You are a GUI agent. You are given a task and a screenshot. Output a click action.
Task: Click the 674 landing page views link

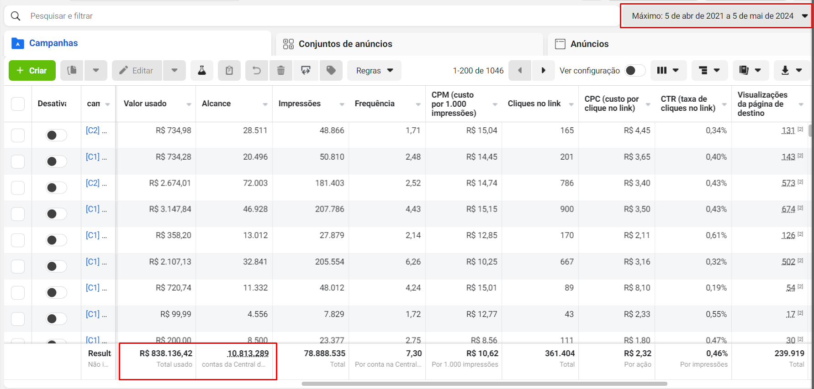point(788,209)
